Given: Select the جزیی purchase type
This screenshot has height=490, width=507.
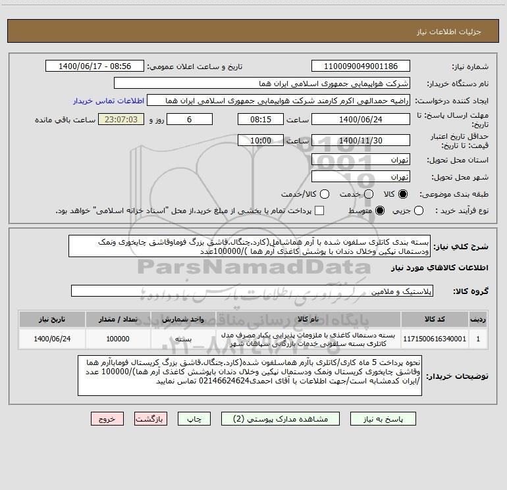Looking at the screenshot, I should (418, 210).
